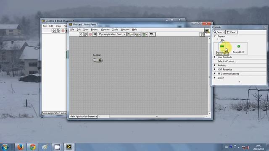Click Run arrow in Block Diagram toolbar

tap(53, 31)
